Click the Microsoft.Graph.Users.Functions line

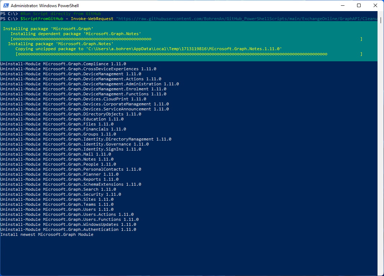coord(70,219)
